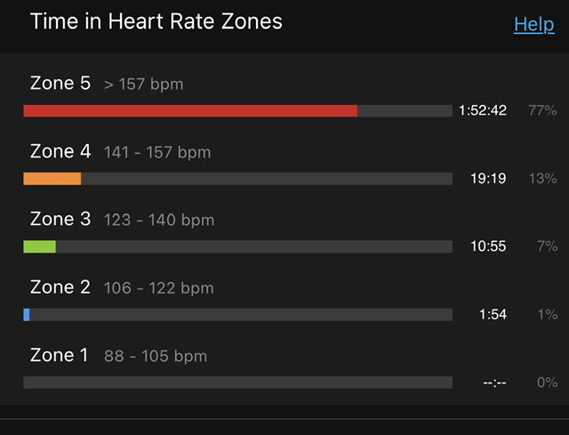Click the empty Zone 1 bar
The height and width of the screenshot is (435, 569).
[237, 383]
